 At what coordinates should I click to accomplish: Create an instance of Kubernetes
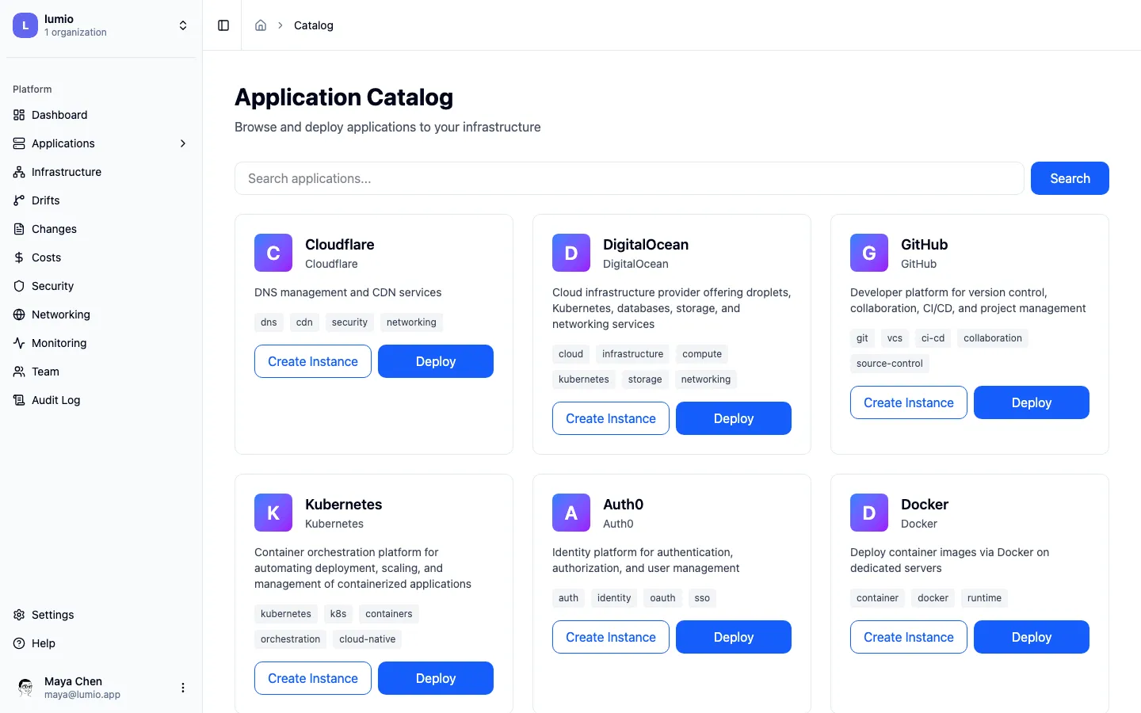(x=312, y=678)
